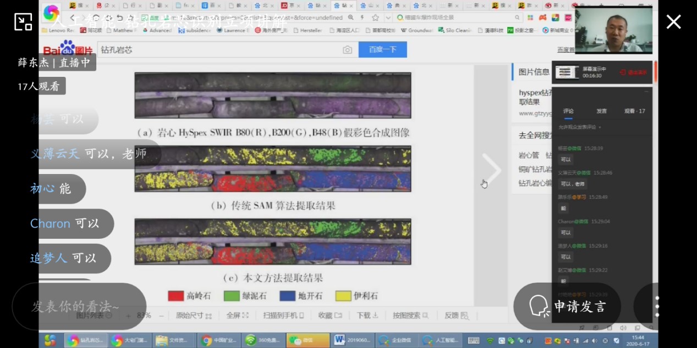Open the Silo Cleaning bookmark
This screenshot has height=348, width=697.
[454, 30]
